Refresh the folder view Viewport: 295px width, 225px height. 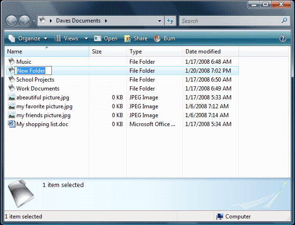click(170, 21)
